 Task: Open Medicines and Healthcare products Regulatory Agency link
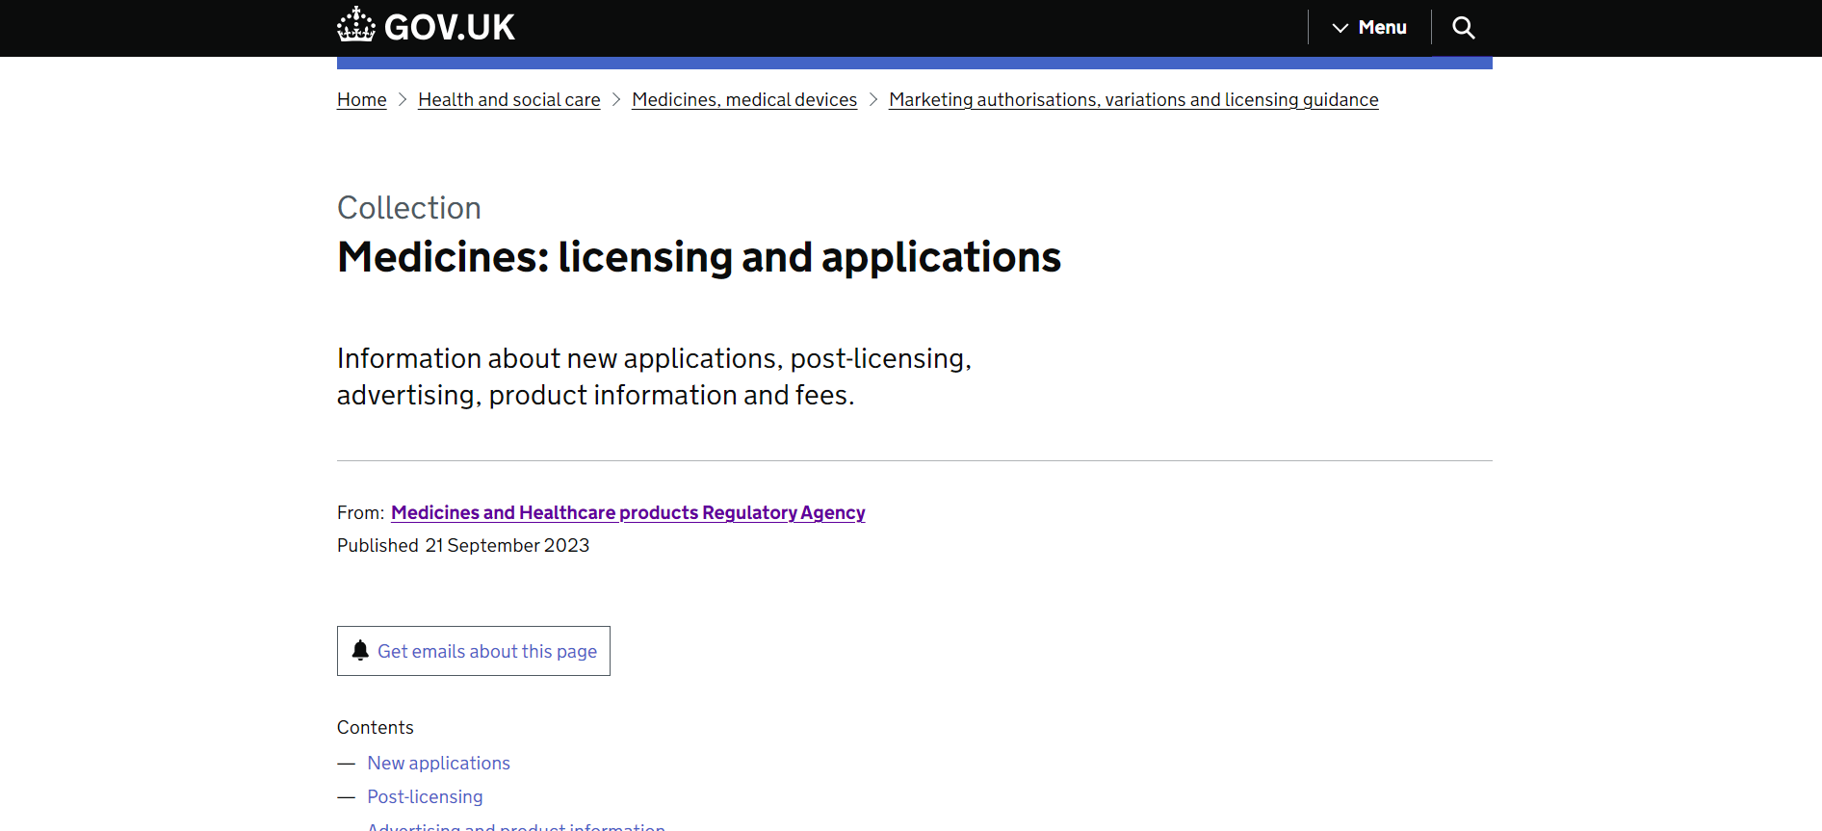point(627,513)
